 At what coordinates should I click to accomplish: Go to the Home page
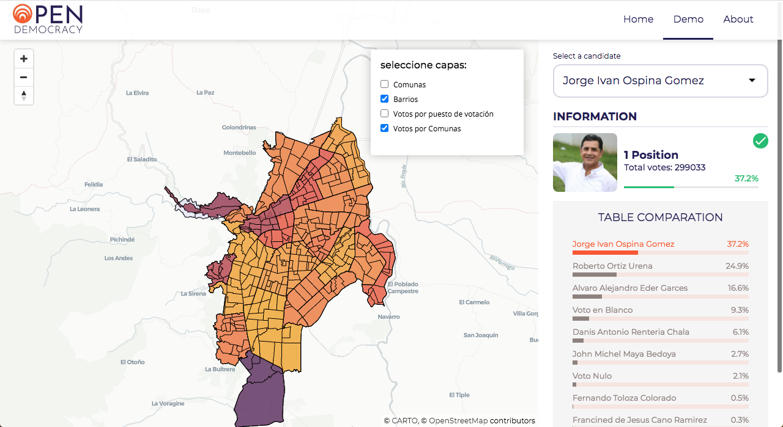pyautogui.click(x=638, y=19)
